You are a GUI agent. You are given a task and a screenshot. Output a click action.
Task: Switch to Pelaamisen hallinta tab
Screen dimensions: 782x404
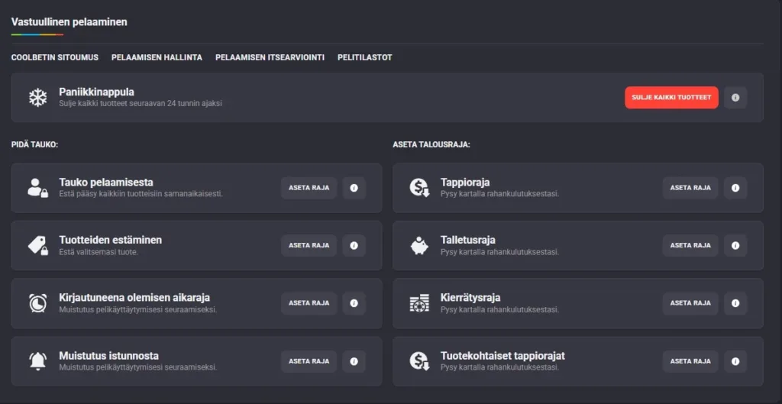[x=157, y=57]
